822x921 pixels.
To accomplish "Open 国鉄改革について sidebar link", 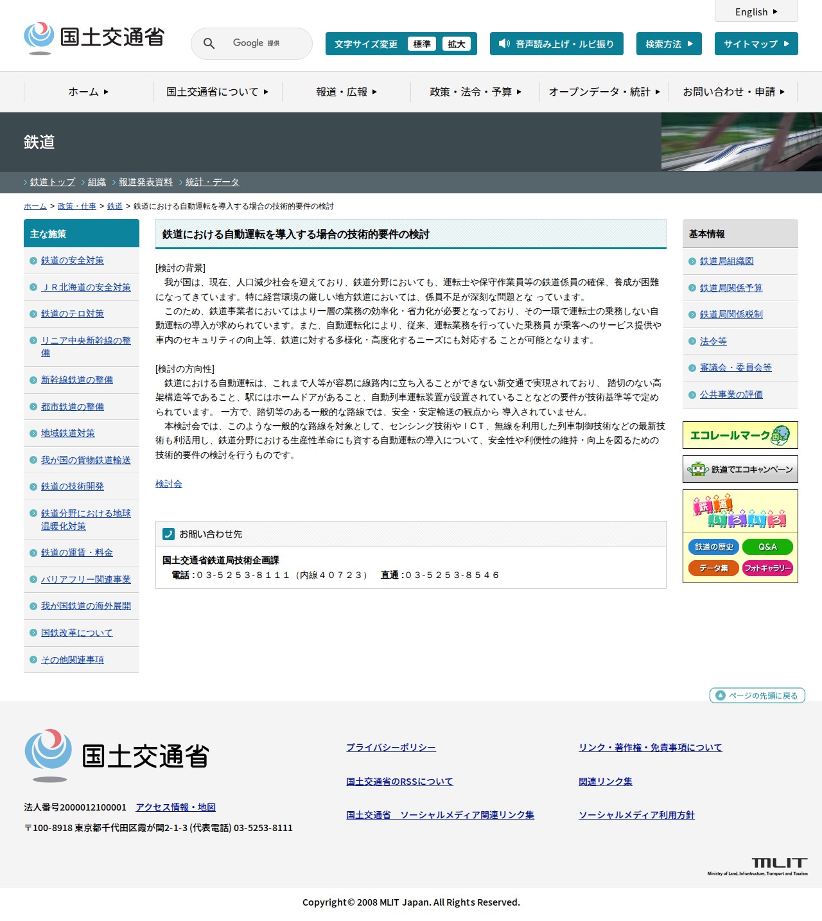I will pyautogui.click(x=77, y=633).
